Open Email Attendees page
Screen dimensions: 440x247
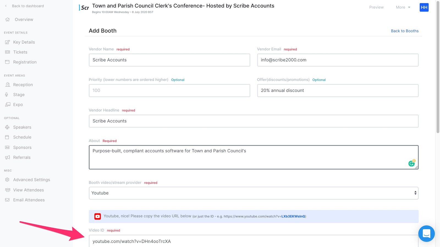29,200
